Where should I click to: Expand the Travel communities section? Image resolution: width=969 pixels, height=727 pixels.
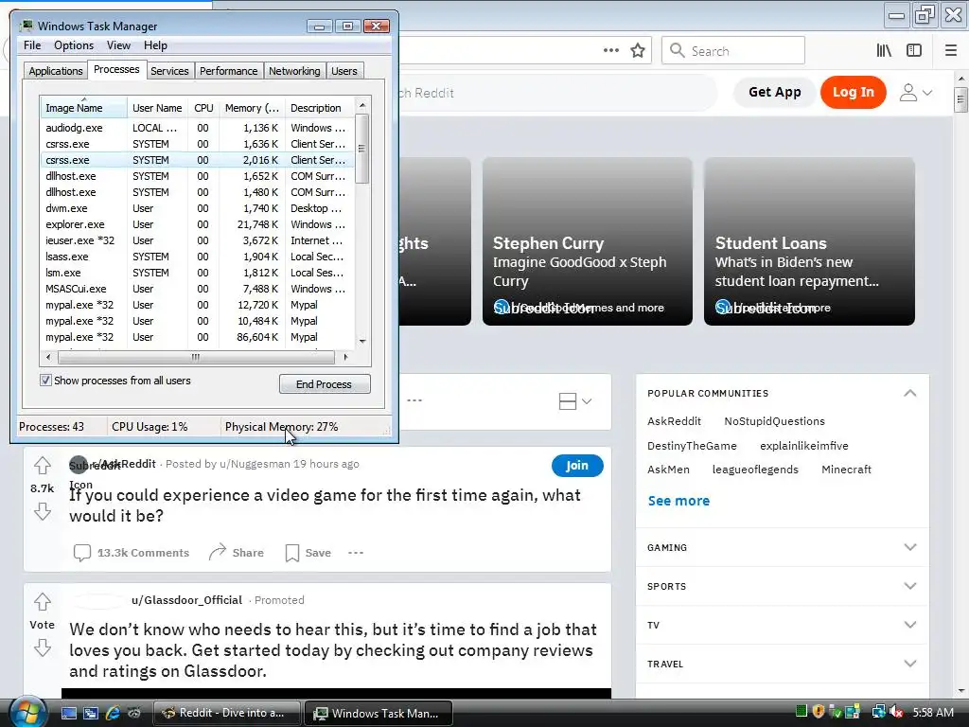(909, 664)
